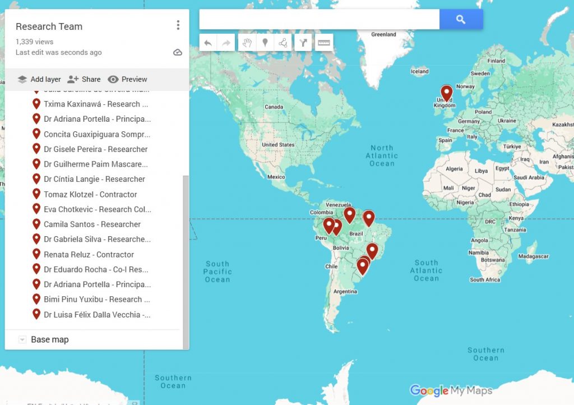Click the blue search button

point(461,20)
